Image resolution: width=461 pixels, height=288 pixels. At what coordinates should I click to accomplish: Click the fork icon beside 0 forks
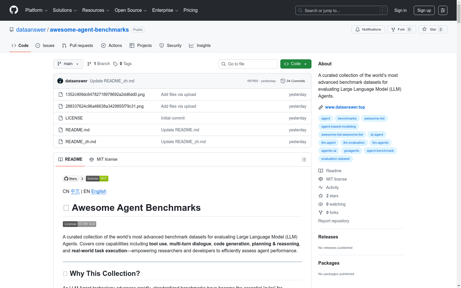(x=321, y=213)
